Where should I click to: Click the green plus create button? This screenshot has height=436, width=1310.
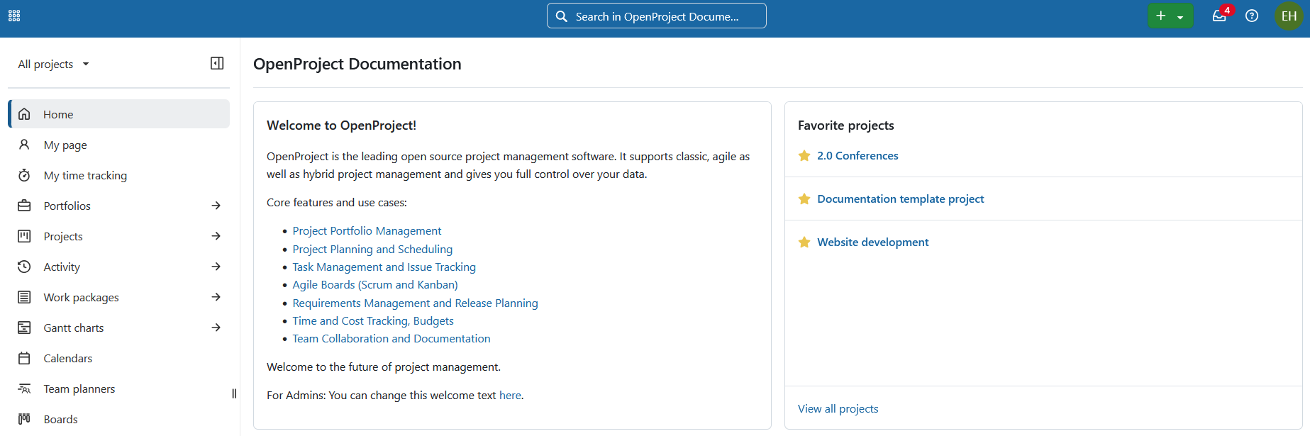pyautogui.click(x=1170, y=16)
